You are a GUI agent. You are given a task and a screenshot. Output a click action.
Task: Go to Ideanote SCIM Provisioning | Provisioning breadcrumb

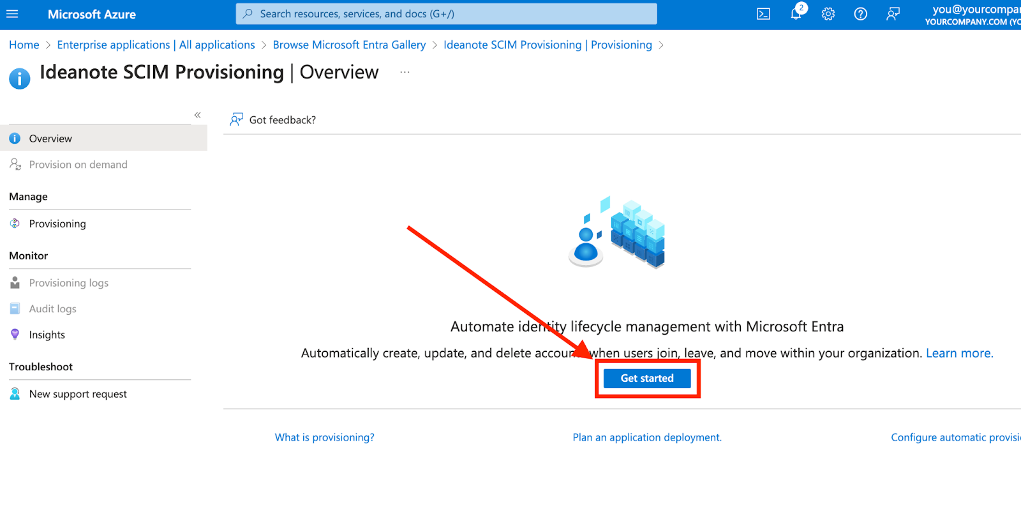coord(548,45)
